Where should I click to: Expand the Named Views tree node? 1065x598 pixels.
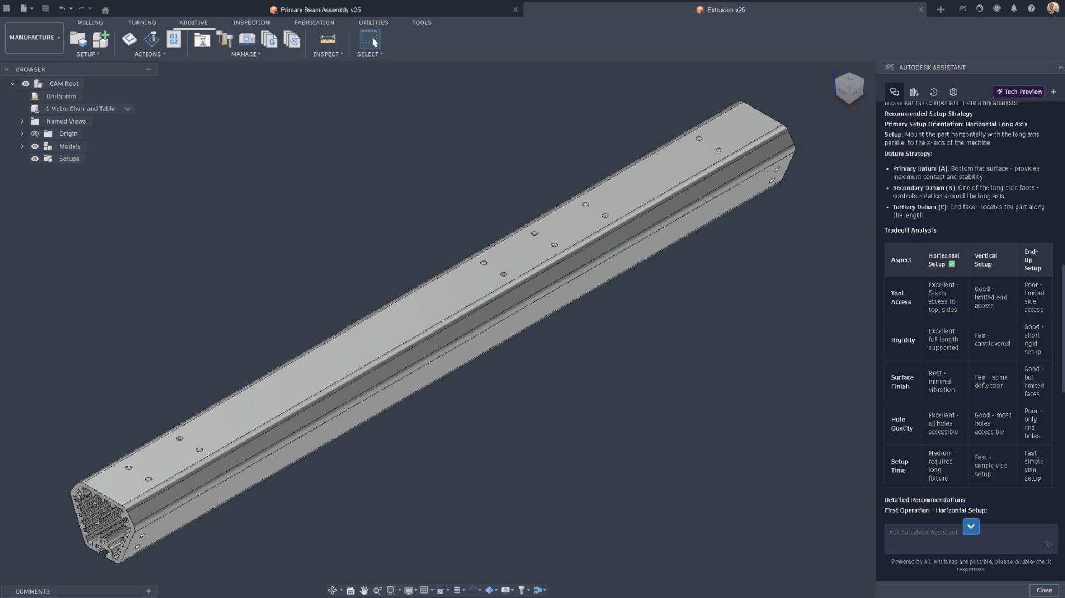[x=22, y=121]
